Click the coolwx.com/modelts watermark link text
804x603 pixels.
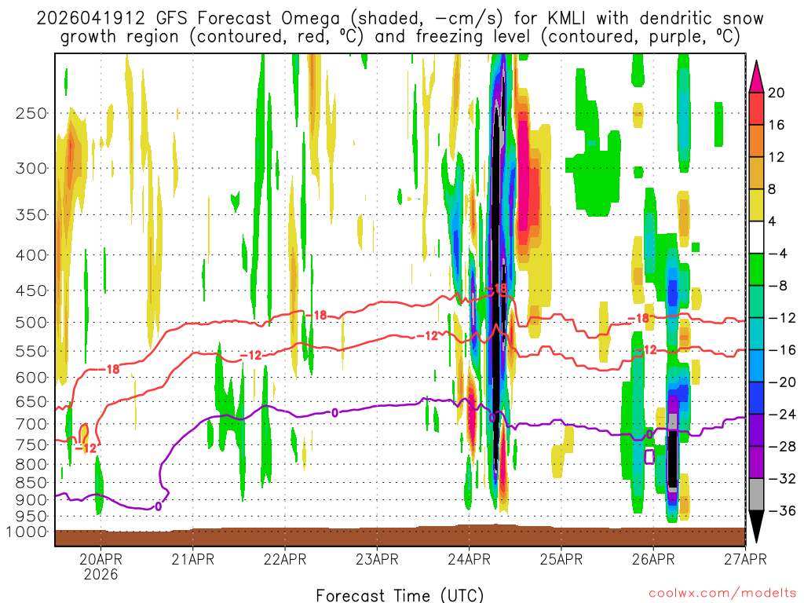click(722, 594)
